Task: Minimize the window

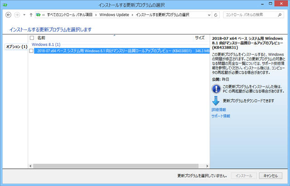Action: pyautogui.click(x=262, y=4)
